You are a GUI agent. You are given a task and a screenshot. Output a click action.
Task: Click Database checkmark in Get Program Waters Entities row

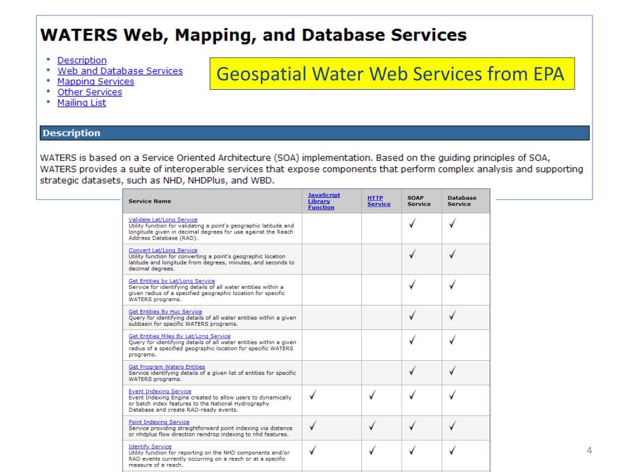pyautogui.click(x=452, y=371)
